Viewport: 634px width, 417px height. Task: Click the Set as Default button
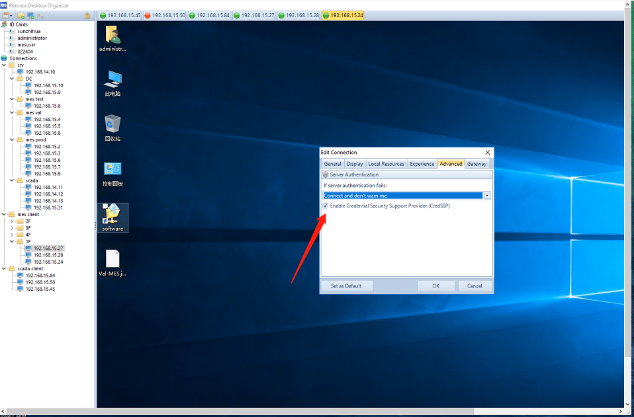click(x=347, y=285)
